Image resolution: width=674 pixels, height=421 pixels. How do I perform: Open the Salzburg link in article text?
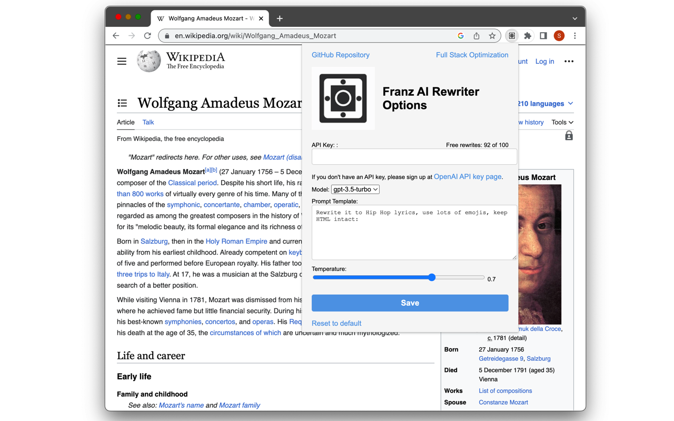tap(154, 241)
